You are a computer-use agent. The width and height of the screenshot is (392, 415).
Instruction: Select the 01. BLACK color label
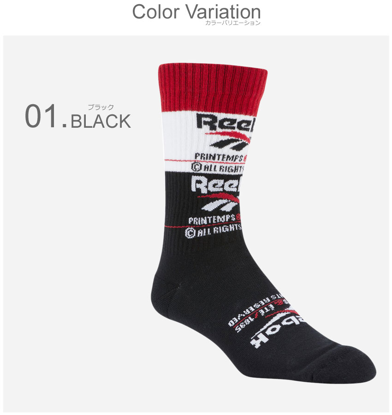pos(78,117)
